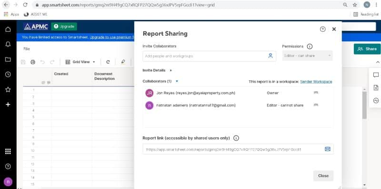Viewport: 381px width, 189px height.
Task: Click the refresh icon beside Grid View
Action: coord(108,62)
